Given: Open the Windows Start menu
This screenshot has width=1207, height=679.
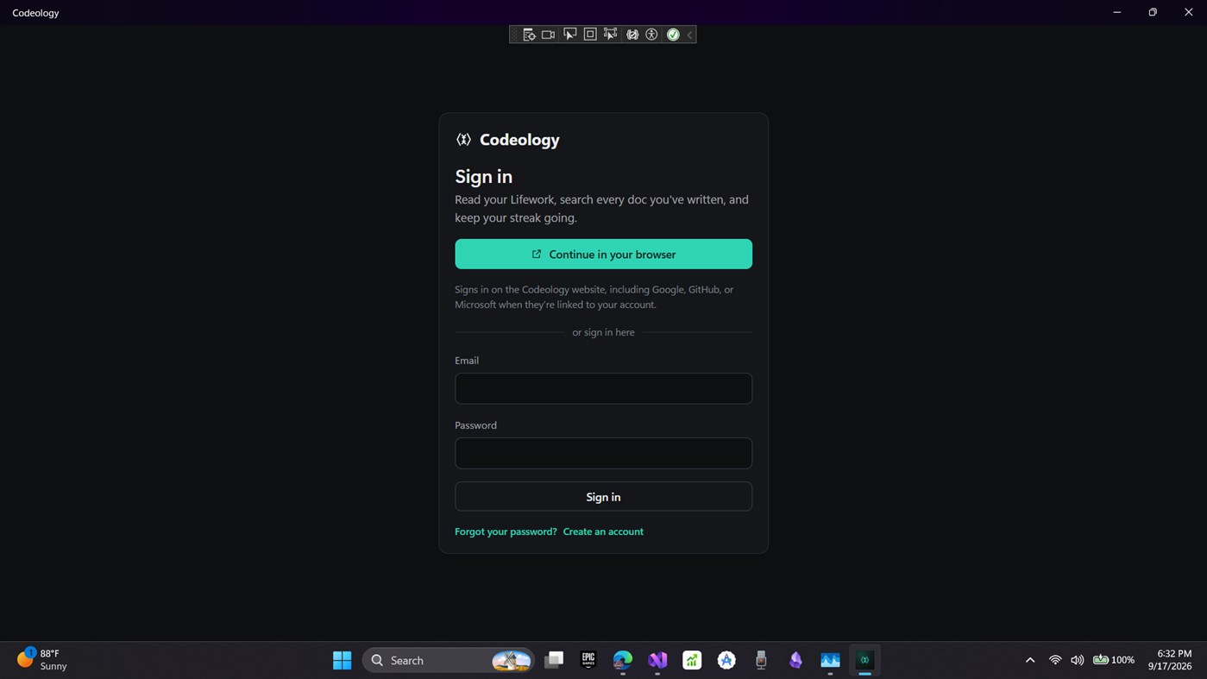Looking at the screenshot, I should [x=342, y=660].
